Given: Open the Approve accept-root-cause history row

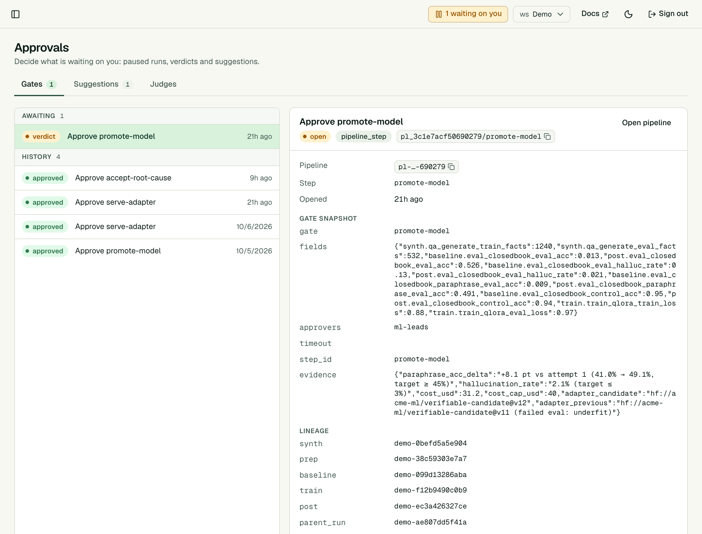Looking at the screenshot, I should tap(147, 178).
